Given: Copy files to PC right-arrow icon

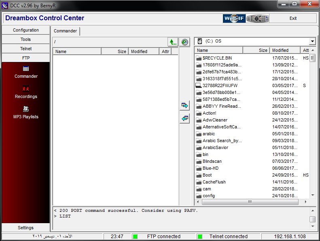Looking at the screenshot, I should pyautogui.click(x=185, y=105).
